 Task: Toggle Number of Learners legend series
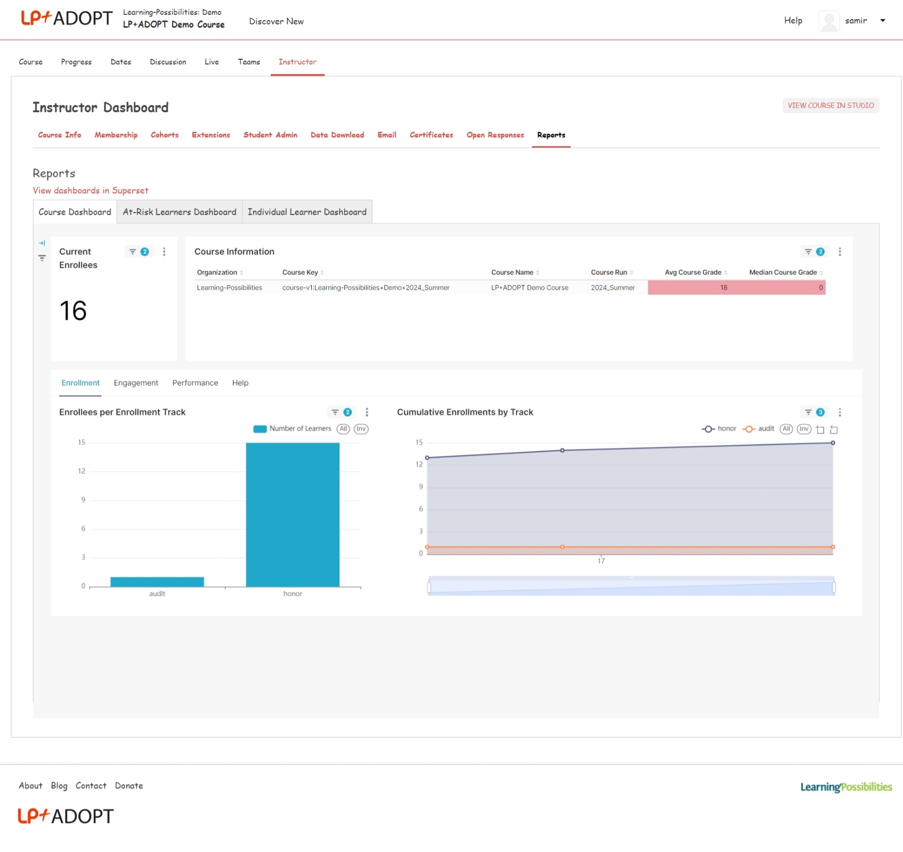[x=292, y=429]
